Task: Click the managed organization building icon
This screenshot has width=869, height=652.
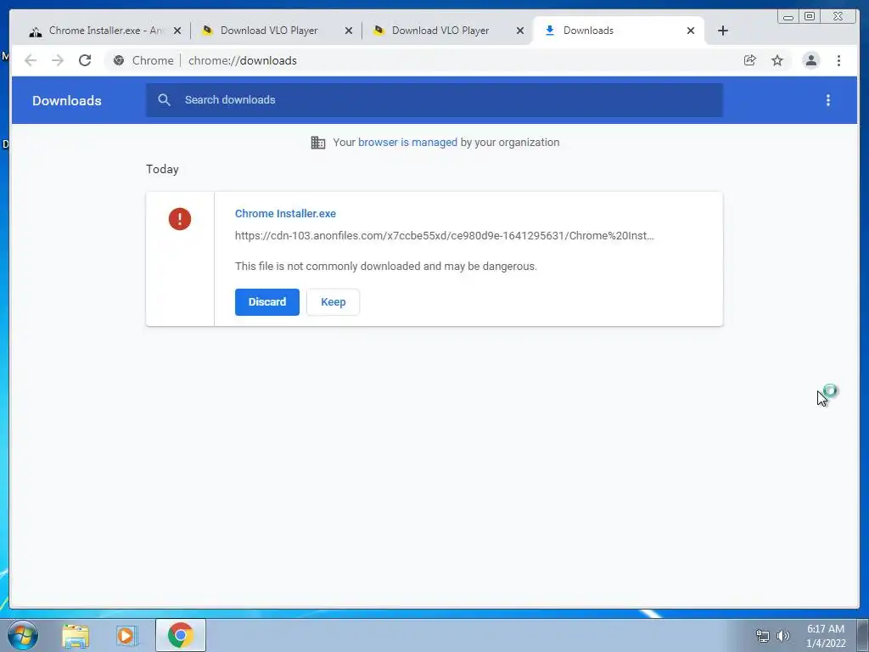Action: pyautogui.click(x=318, y=143)
